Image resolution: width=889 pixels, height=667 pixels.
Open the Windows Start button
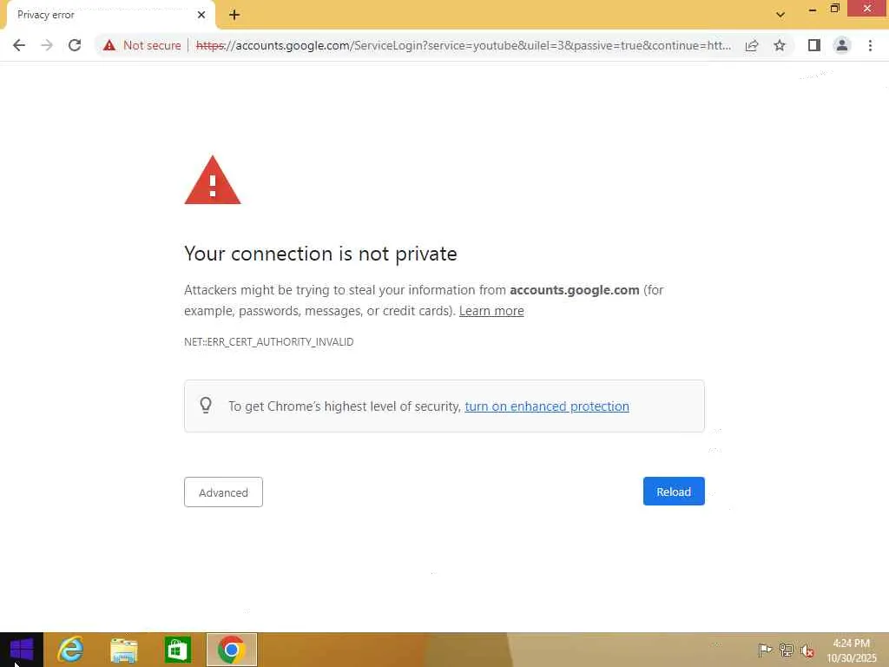[x=22, y=650]
